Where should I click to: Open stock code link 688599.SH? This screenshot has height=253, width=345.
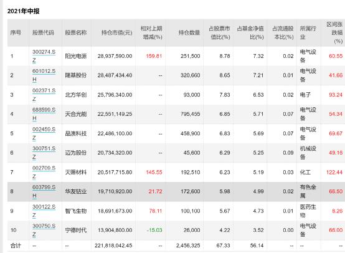pos(44,114)
